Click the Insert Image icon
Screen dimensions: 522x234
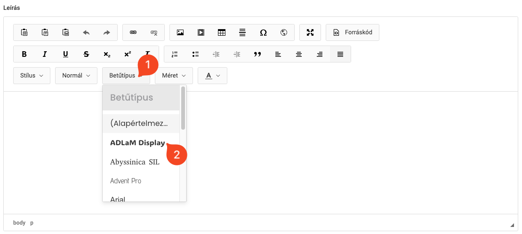(180, 32)
